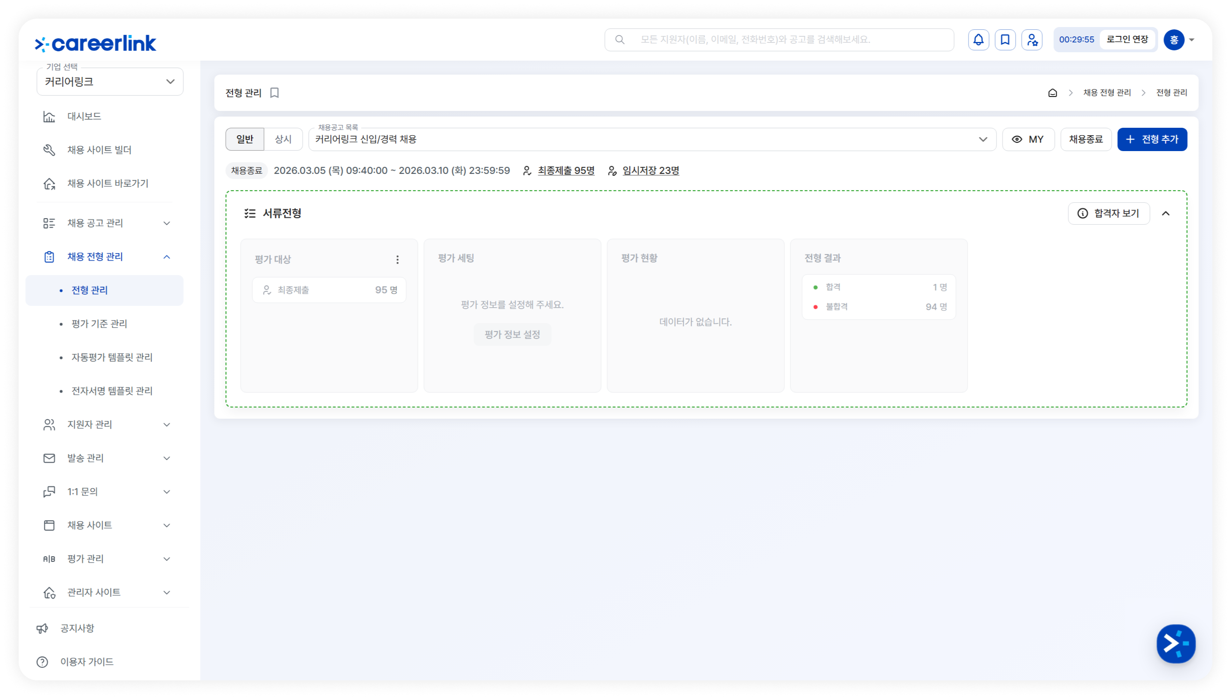The image size is (1231, 699).
Task: Open the 임시저장 23명 link
Action: pyautogui.click(x=650, y=170)
